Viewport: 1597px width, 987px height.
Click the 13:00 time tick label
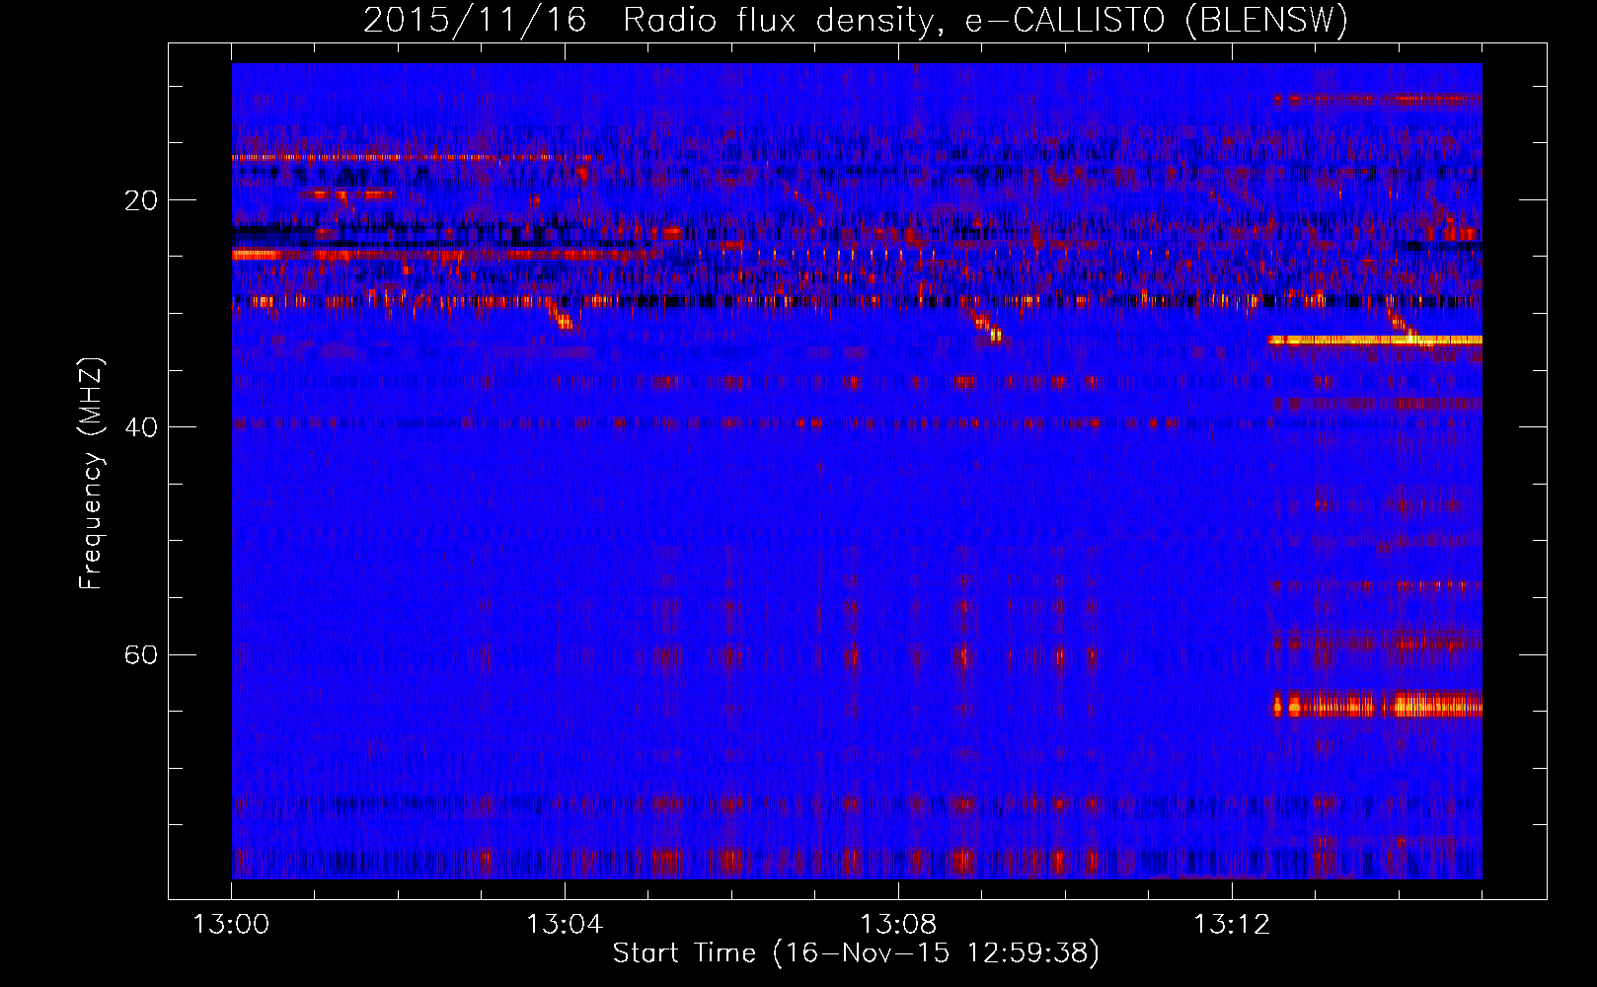tap(231, 925)
